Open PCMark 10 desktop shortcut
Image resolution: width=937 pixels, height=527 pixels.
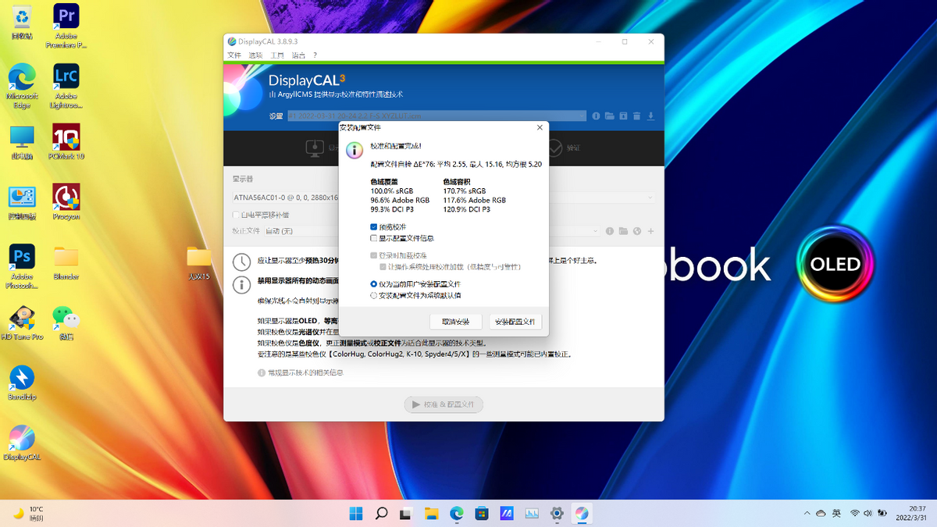[x=66, y=142]
